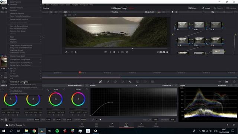The image size is (238, 134).
Task: Open the Primaries Wheels mode dropdown
Action: click(76, 86)
